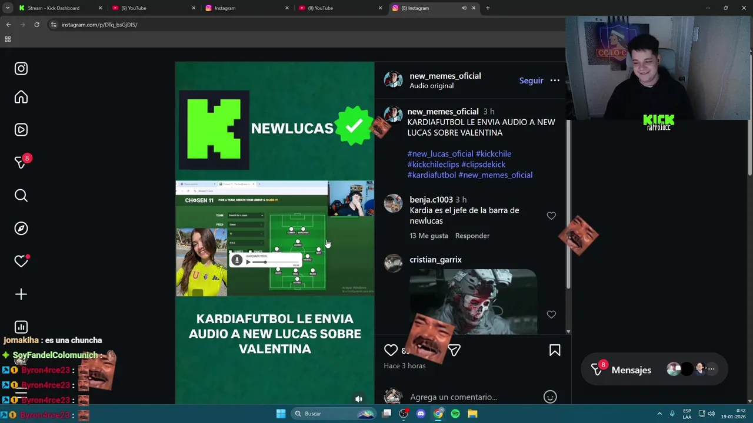Open the bookmarks-bar apps grid icon
This screenshot has height=423, width=753.
tap(8, 39)
